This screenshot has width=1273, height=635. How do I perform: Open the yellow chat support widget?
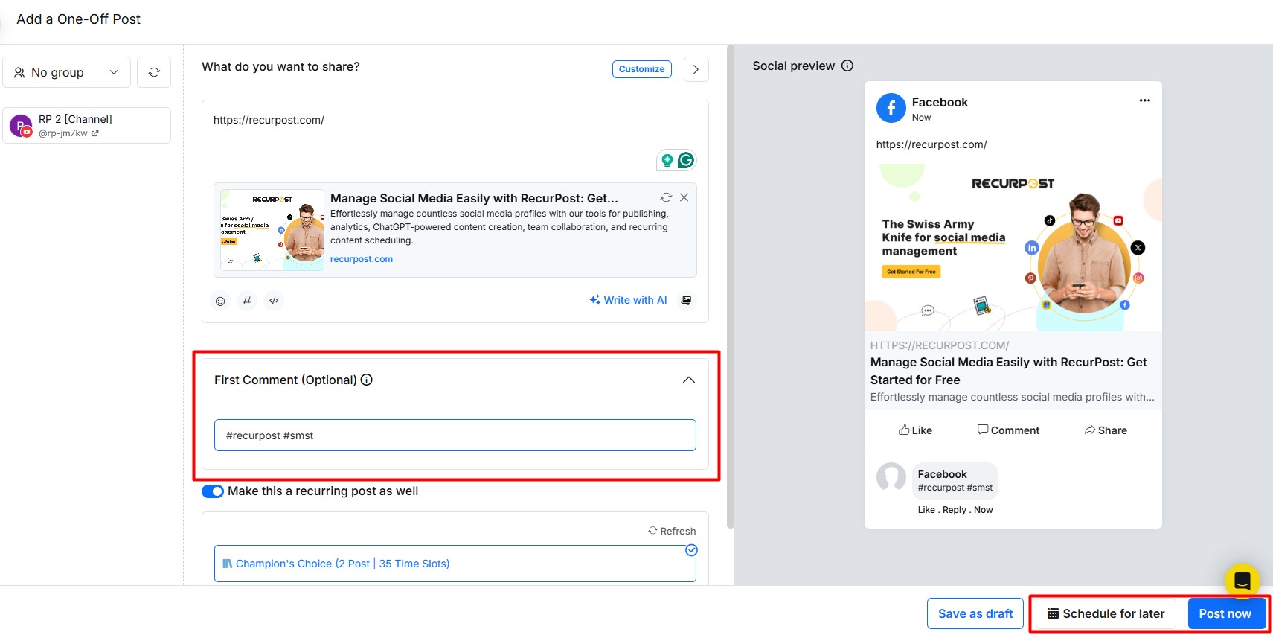[x=1242, y=581]
